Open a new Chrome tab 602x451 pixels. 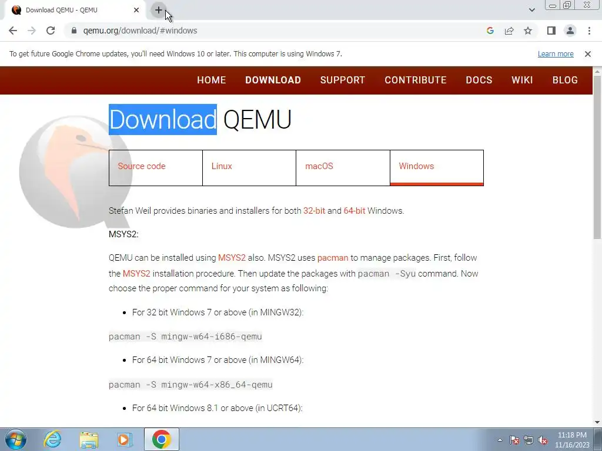coord(159,11)
